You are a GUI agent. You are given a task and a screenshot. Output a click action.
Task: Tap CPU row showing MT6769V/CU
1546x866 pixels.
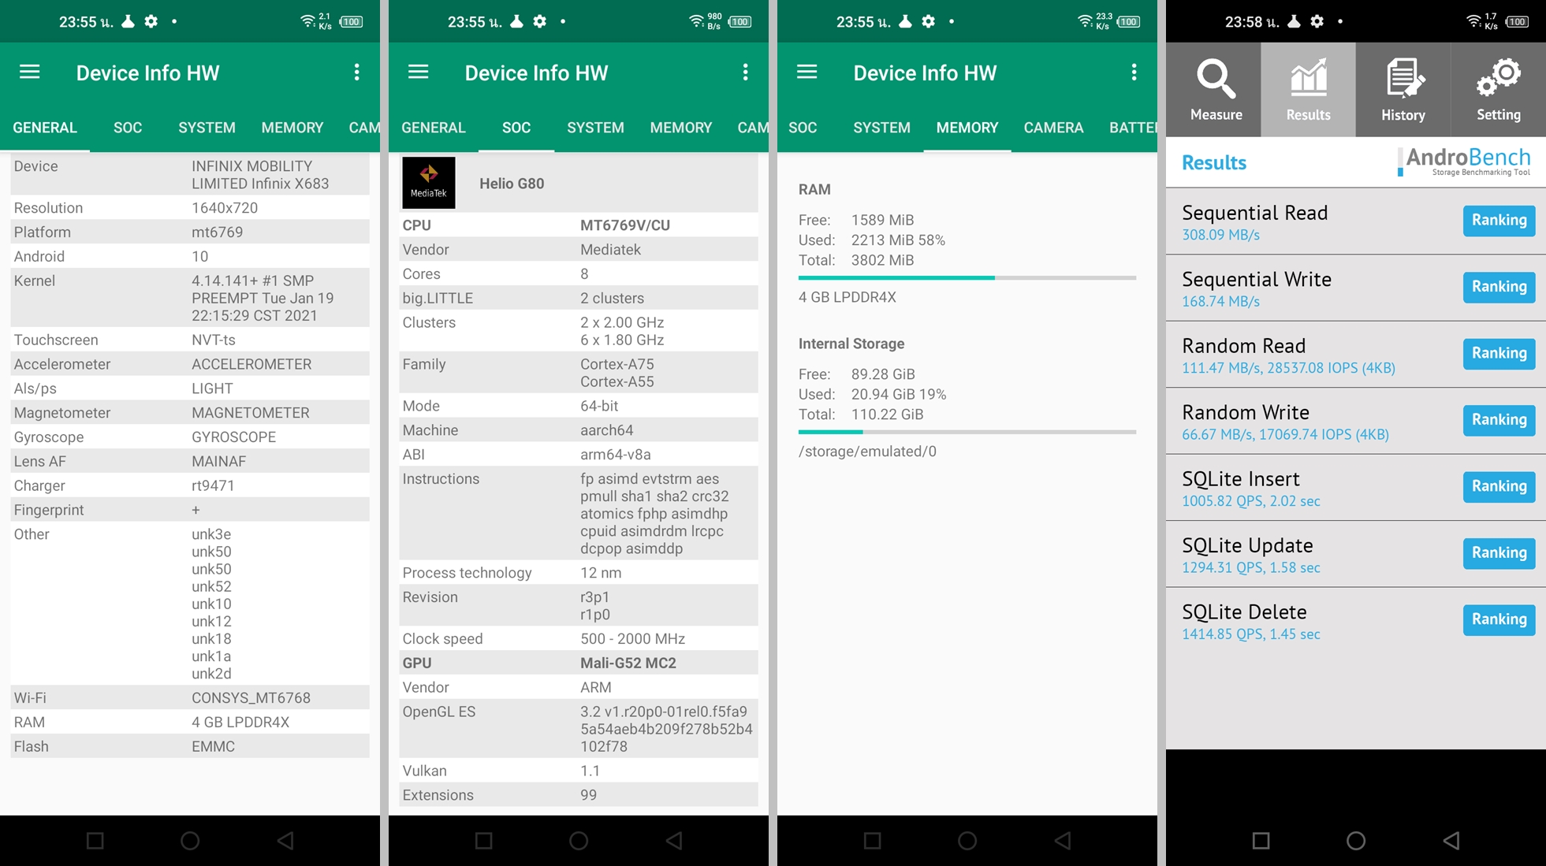tap(579, 225)
